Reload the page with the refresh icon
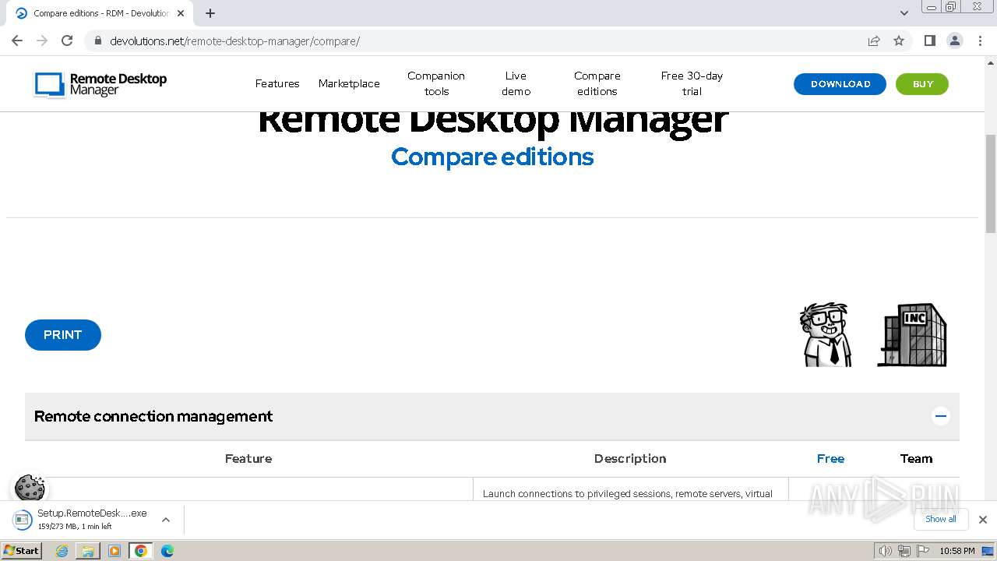The width and height of the screenshot is (997, 561). [67, 41]
